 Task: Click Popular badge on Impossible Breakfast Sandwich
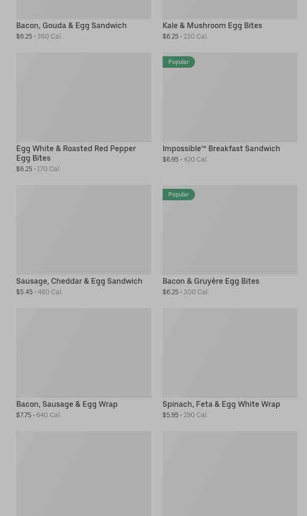[x=179, y=62]
